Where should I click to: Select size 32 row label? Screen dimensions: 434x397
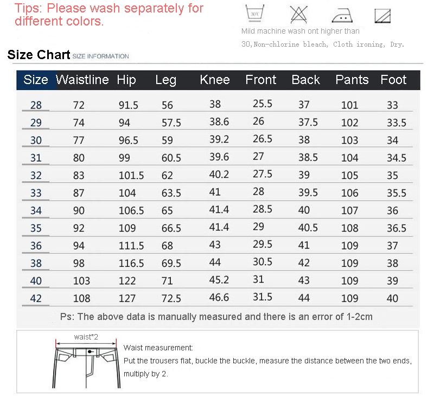point(36,175)
